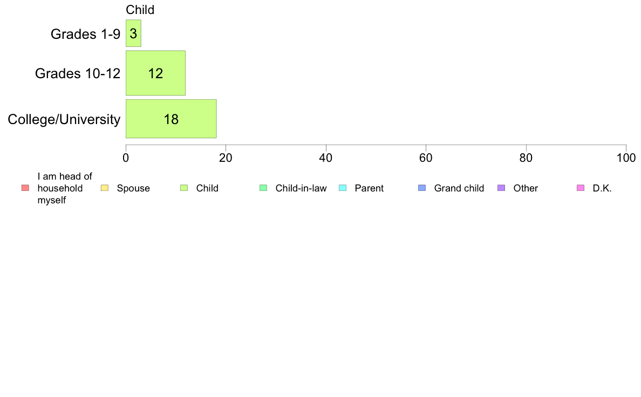Click the green Child legend swatch
This screenshot has width=641, height=397.
click(x=184, y=188)
